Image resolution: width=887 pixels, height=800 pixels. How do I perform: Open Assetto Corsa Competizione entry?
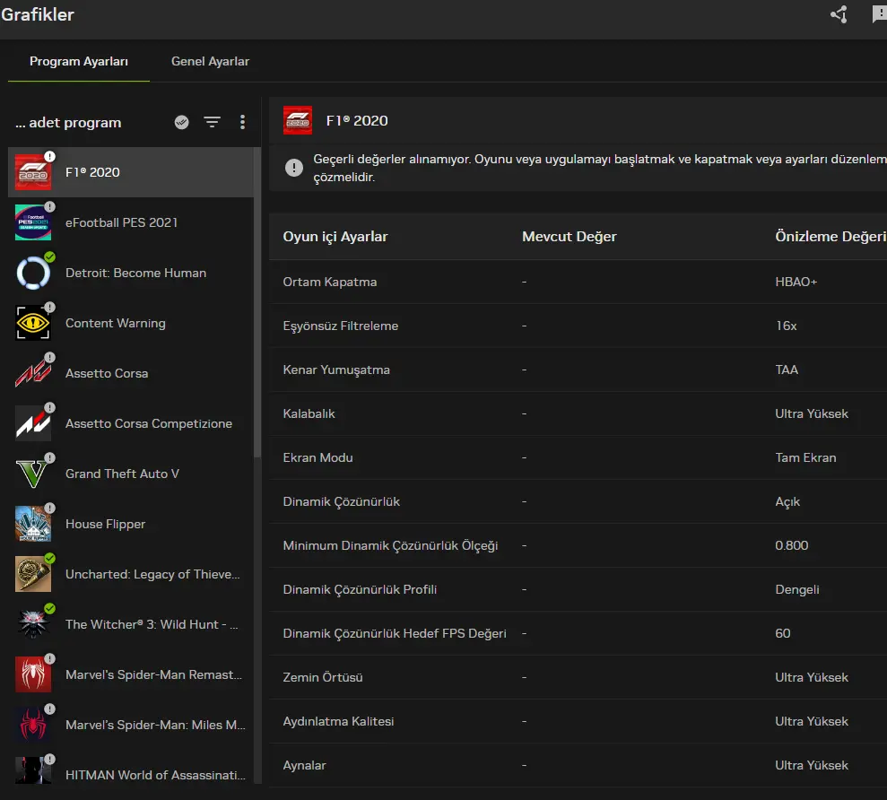[131, 423]
